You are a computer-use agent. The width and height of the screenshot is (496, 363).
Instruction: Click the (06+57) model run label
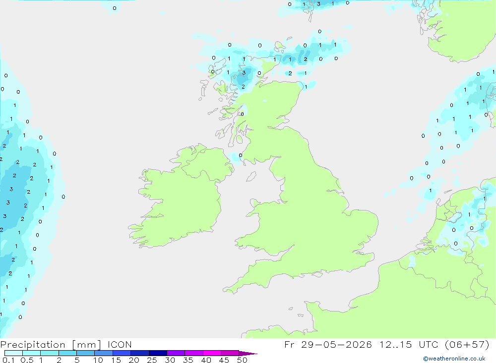(467, 344)
